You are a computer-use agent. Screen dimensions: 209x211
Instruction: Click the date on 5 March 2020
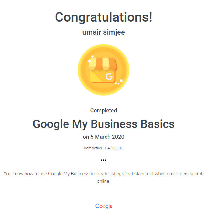pyautogui.click(x=103, y=137)
